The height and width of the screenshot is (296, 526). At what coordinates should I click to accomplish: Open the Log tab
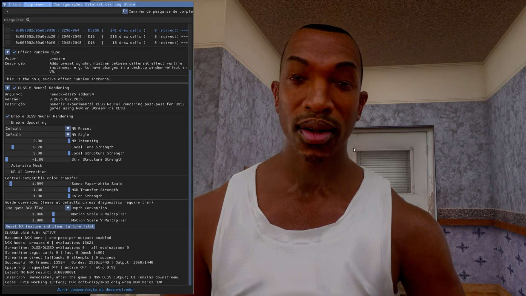pos(118,4)
